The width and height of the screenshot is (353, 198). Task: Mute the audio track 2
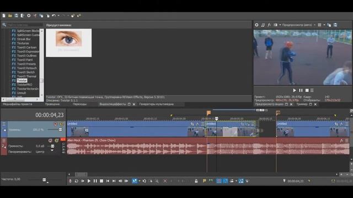coord(50,141)
